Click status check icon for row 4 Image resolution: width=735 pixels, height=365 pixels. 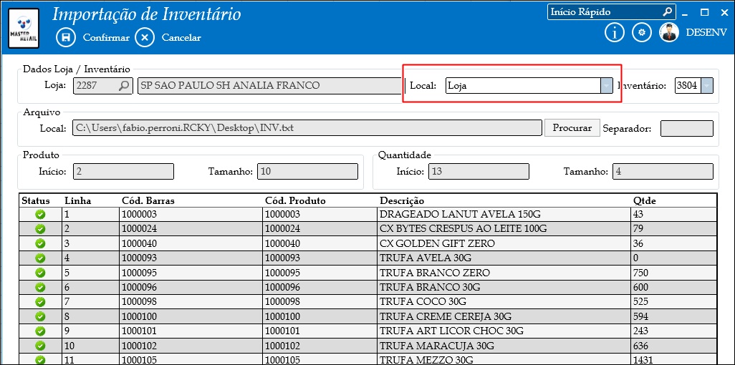(x=40, y=258)
